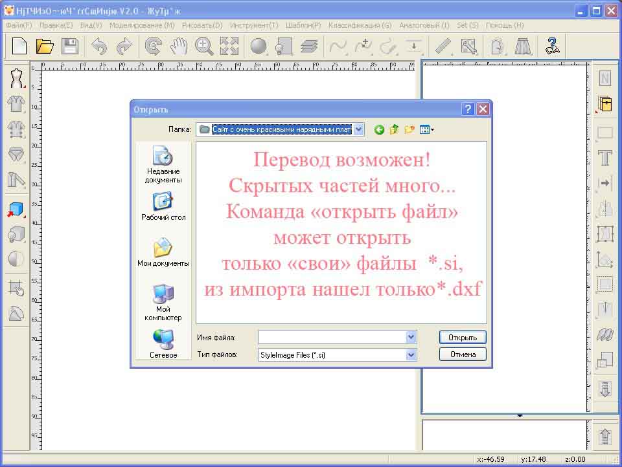Expand the Имя файла dropdown arrow
622x467 pixels.
(x=411, y=337)
